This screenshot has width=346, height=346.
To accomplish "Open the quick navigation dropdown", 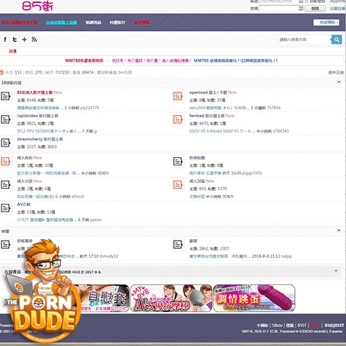I will 326,23.
